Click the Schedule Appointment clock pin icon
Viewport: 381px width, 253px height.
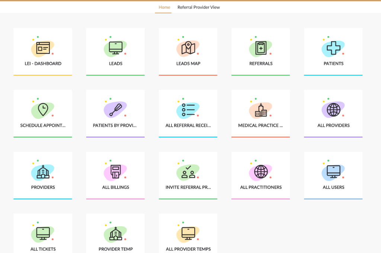[x=43, y=110]
